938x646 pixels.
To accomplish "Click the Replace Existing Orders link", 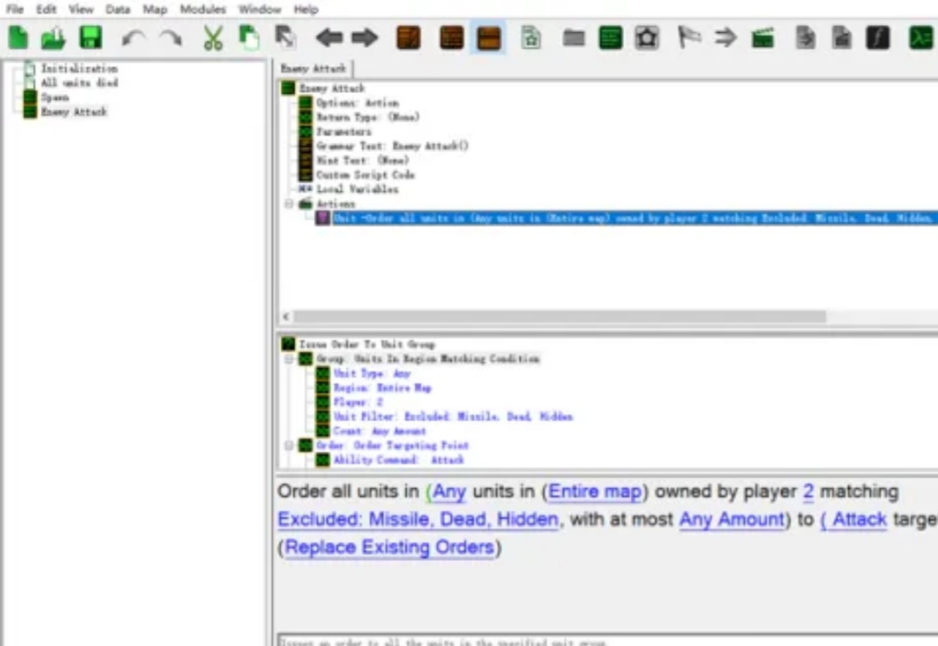I will tap(389, 547).
